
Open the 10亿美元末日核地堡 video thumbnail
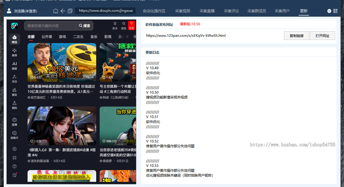click(x=62, y=62)
